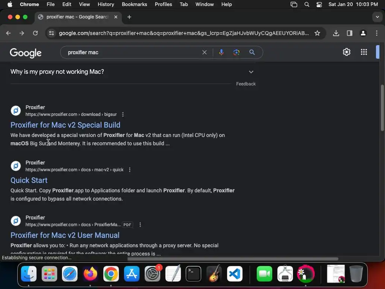This screenshot has height=289, width=385.
Task: Open Chrome three-dot menu
Action: pos(377,33)
